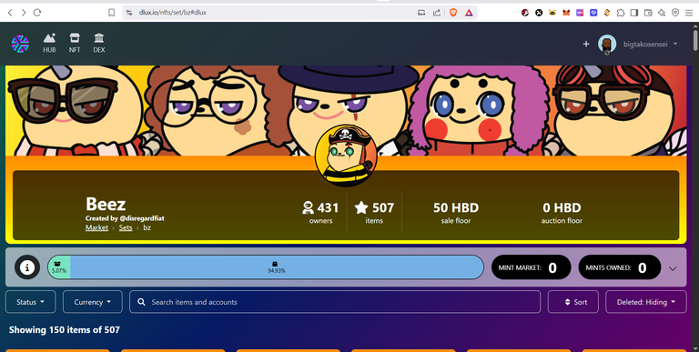Bookmark this page with the bookmark icon

point(111,13)
